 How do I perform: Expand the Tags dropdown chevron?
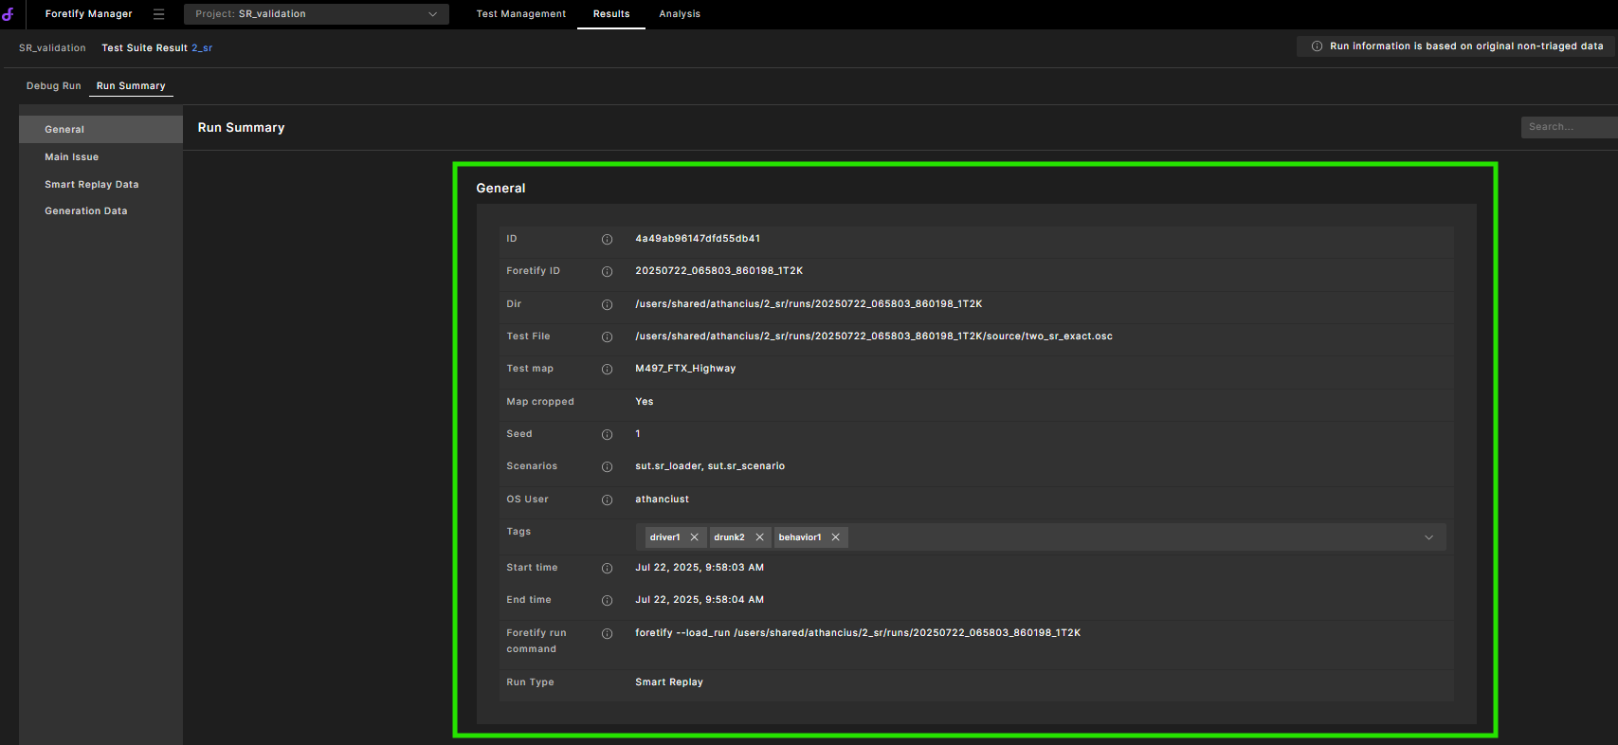(x=1428, y=537)
